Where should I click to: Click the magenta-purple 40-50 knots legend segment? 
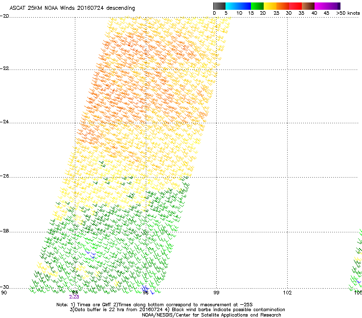pos(327,6)
